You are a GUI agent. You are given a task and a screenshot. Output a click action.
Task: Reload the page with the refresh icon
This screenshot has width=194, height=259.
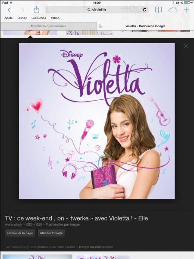(x=144, y=10)
